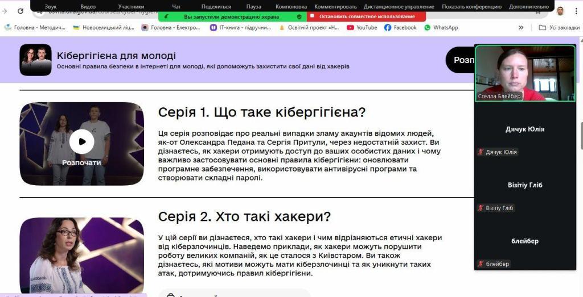583x297 pixels.
Task: Click Остановить совместное использование button
Action: [366, 16]
